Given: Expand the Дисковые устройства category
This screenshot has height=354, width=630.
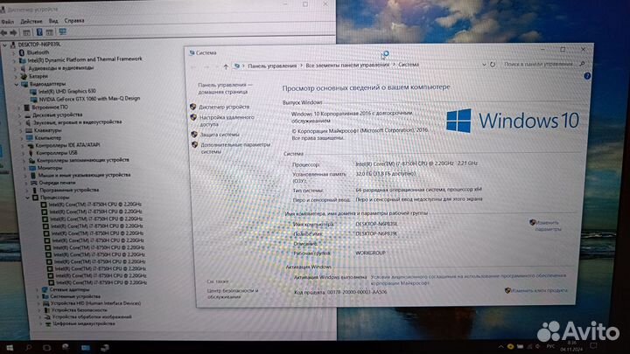Looking at the screenshot, I should (19, 115).
